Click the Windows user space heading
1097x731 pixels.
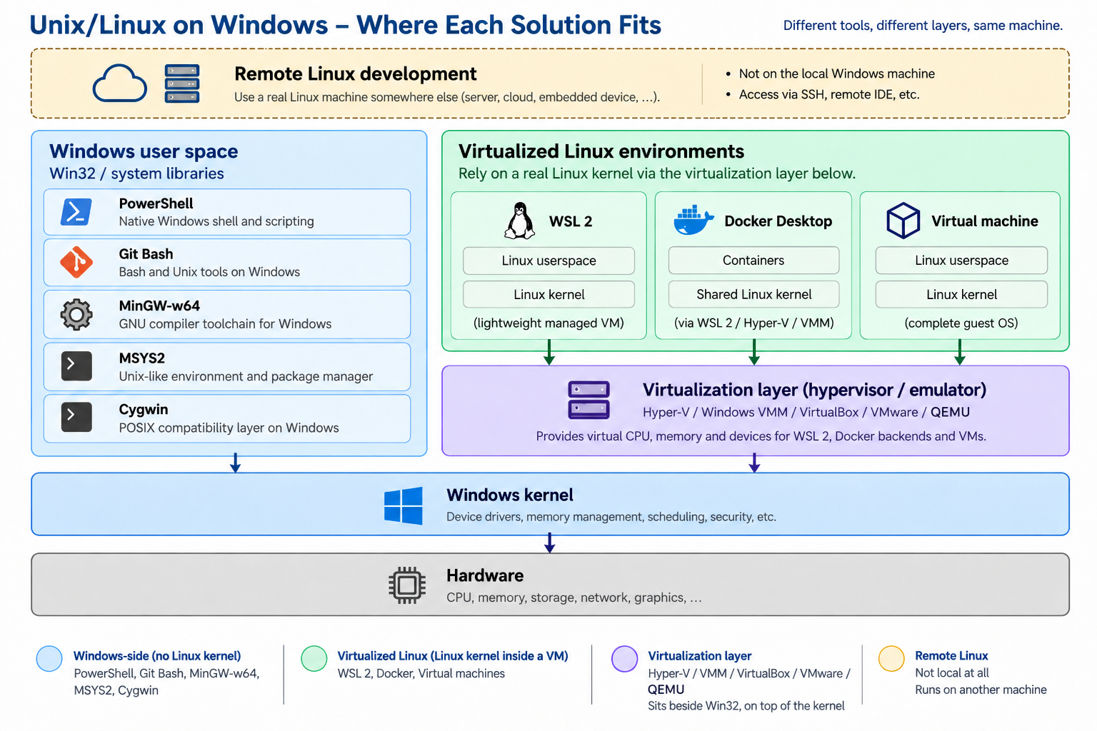point(144,151)
